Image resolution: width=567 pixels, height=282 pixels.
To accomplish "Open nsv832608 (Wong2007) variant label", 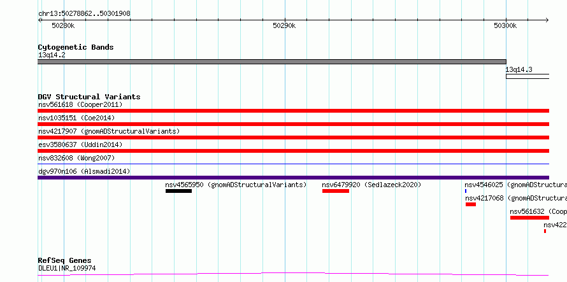I will [x=76, y=159].
